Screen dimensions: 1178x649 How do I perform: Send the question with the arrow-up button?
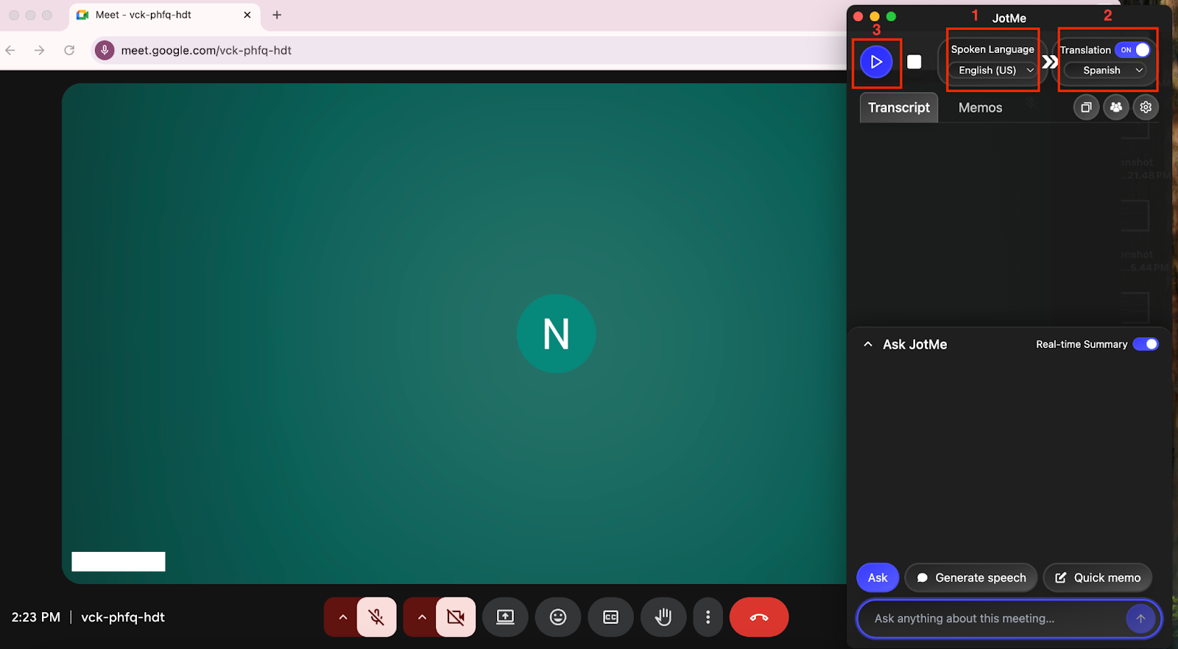point(1140,619)
